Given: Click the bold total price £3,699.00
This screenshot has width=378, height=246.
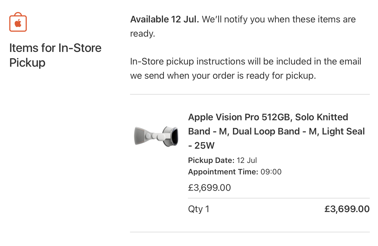Looking at the screenshot, I should pyautogui.click(x=347, y=209).
